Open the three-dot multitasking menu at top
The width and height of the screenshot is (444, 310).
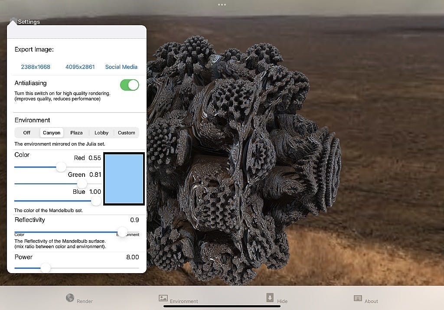point(222,4)
